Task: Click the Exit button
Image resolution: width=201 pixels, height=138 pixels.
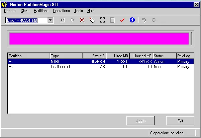Action: [x=180, y=121]
